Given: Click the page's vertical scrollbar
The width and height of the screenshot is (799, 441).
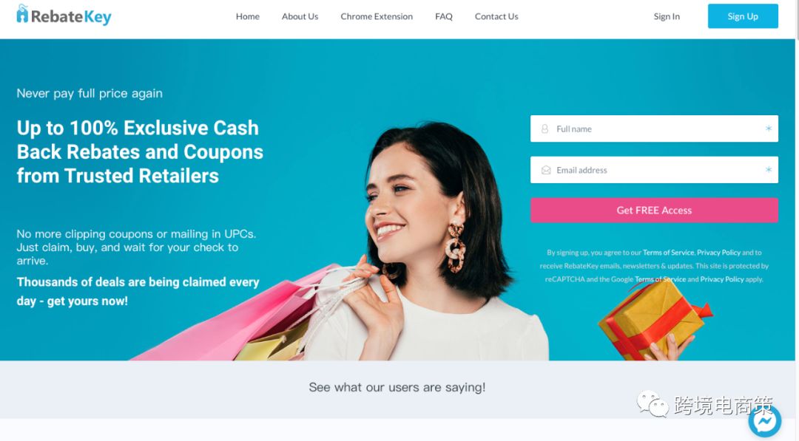Looking at the screenshot, I should [x=797, y=220].
